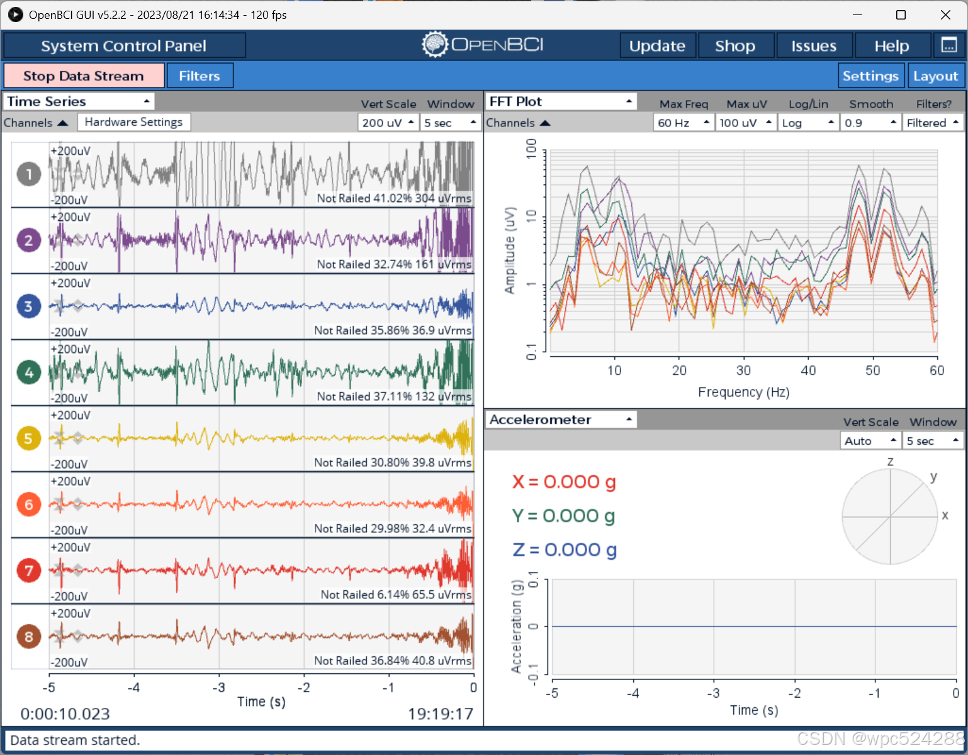Image resolution: width=968 pixels, height=755 pixels.
Task: Stop the data stream
Action: tap(84, 75)
